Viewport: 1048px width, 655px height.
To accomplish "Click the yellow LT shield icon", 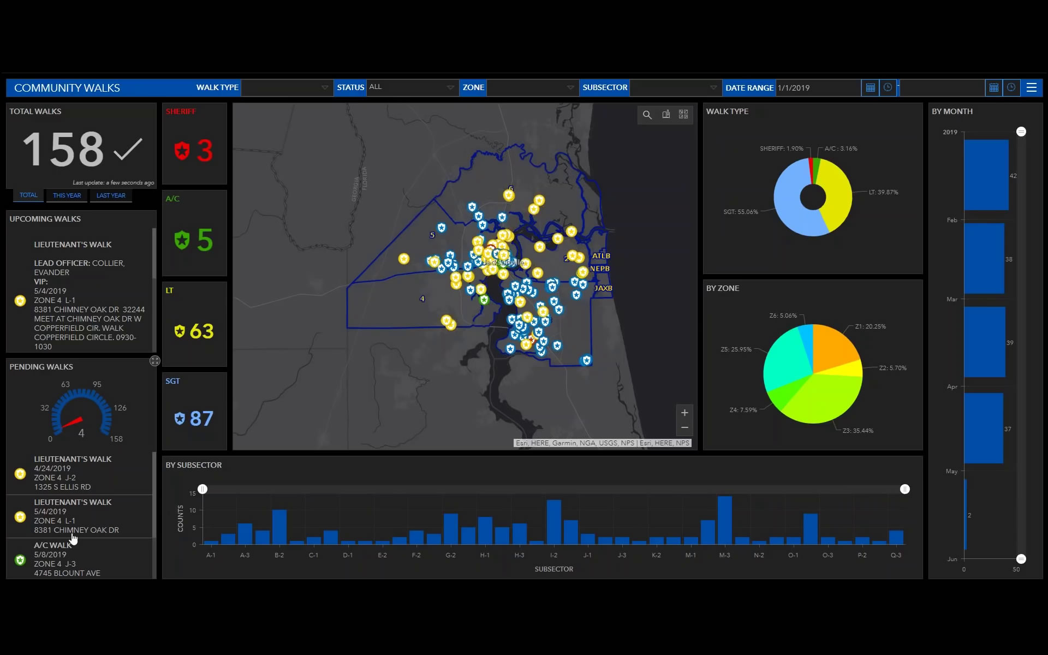I will [x=180, y=331].
